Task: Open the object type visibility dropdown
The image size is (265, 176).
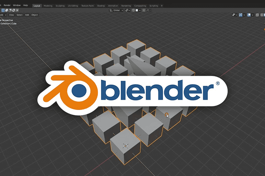Action: (234, 15)
